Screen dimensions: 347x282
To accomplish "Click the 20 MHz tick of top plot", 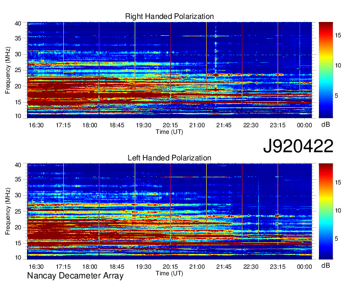I will [x=18, y=86].
